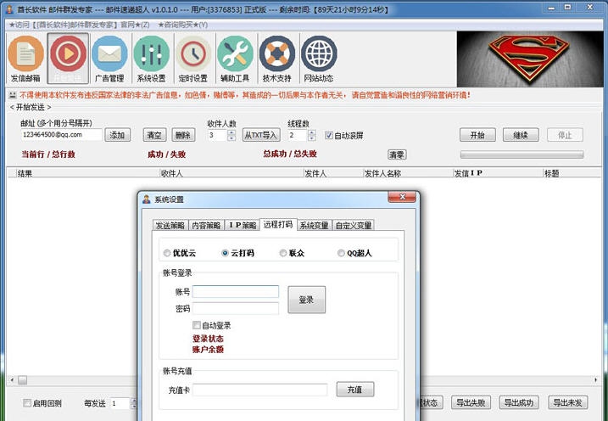Switch to the 系统变量 tab
608x421 pixels.
(x=314, y=226)
